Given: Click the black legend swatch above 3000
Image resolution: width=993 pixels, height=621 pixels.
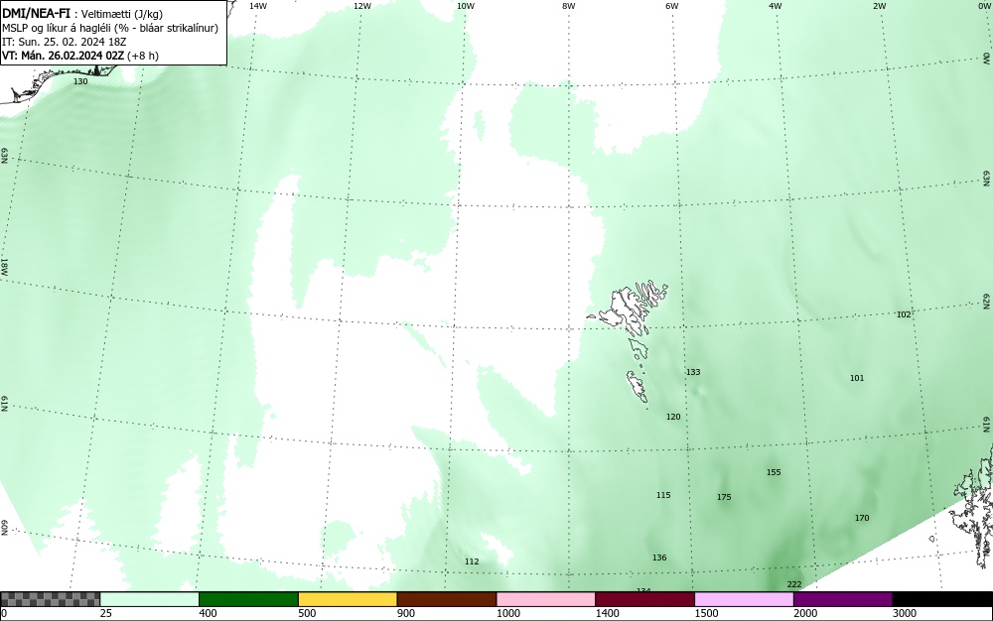Looking at the screenshot, I should pyautogui.click(x=942, y=599).
